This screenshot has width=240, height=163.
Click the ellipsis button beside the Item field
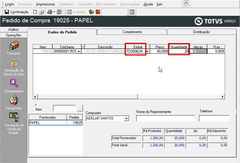click(x=80, y=108)
